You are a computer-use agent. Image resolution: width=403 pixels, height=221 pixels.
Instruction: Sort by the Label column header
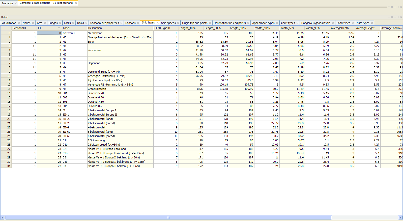coord(74,28)
